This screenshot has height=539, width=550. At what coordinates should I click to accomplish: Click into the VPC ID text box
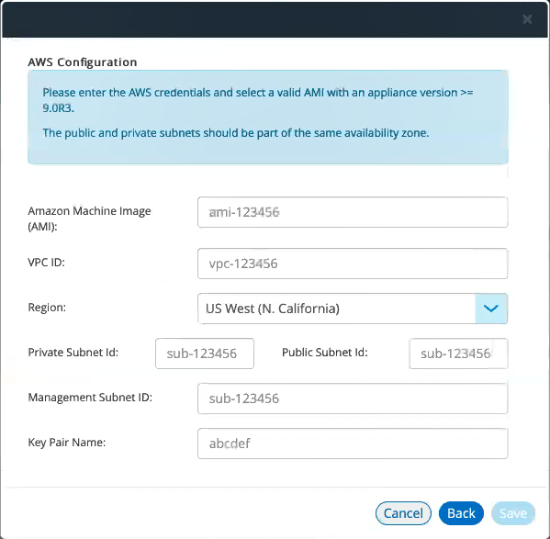(x=353, y=264)
